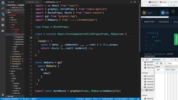Click browser back arrow
Viewport: 178px width, 100px height.
[143, 5]
